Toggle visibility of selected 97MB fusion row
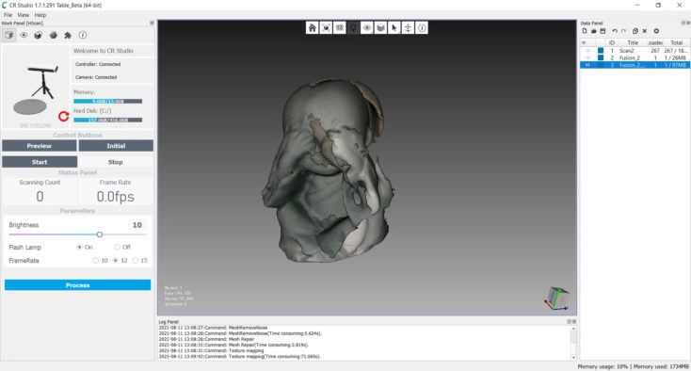This screenshot has height=371, width=691. 587,65
